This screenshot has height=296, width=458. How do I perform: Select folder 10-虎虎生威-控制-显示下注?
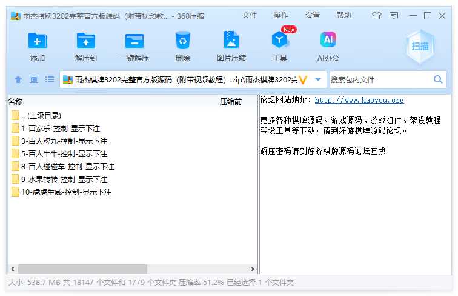(x=62, y=192)
